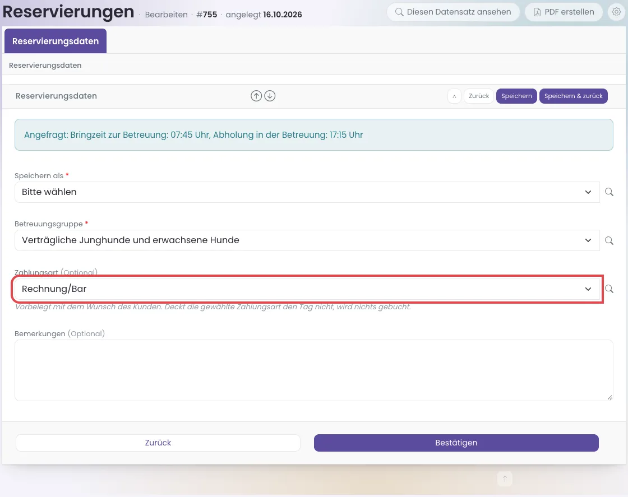This screenshot has height=497, width=628.
Task: Select the Reservierungsdaten tab
Action: point(56,41)
